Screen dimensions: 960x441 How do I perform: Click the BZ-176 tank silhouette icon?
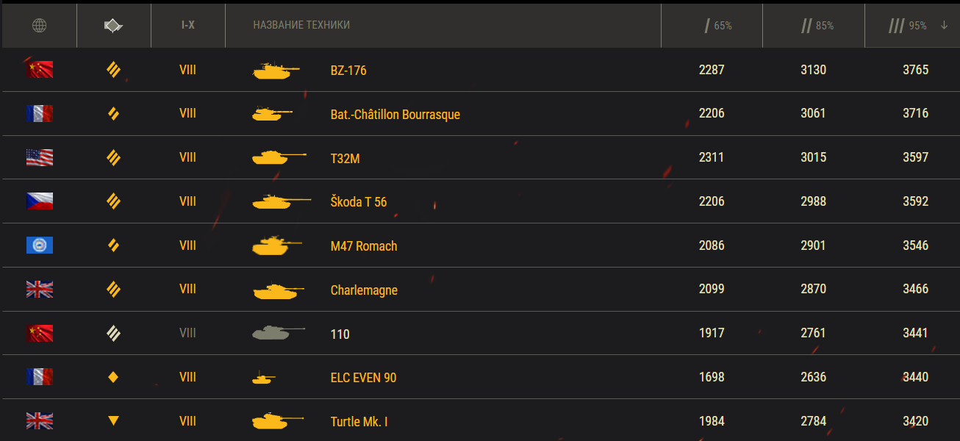coord(276,71)
